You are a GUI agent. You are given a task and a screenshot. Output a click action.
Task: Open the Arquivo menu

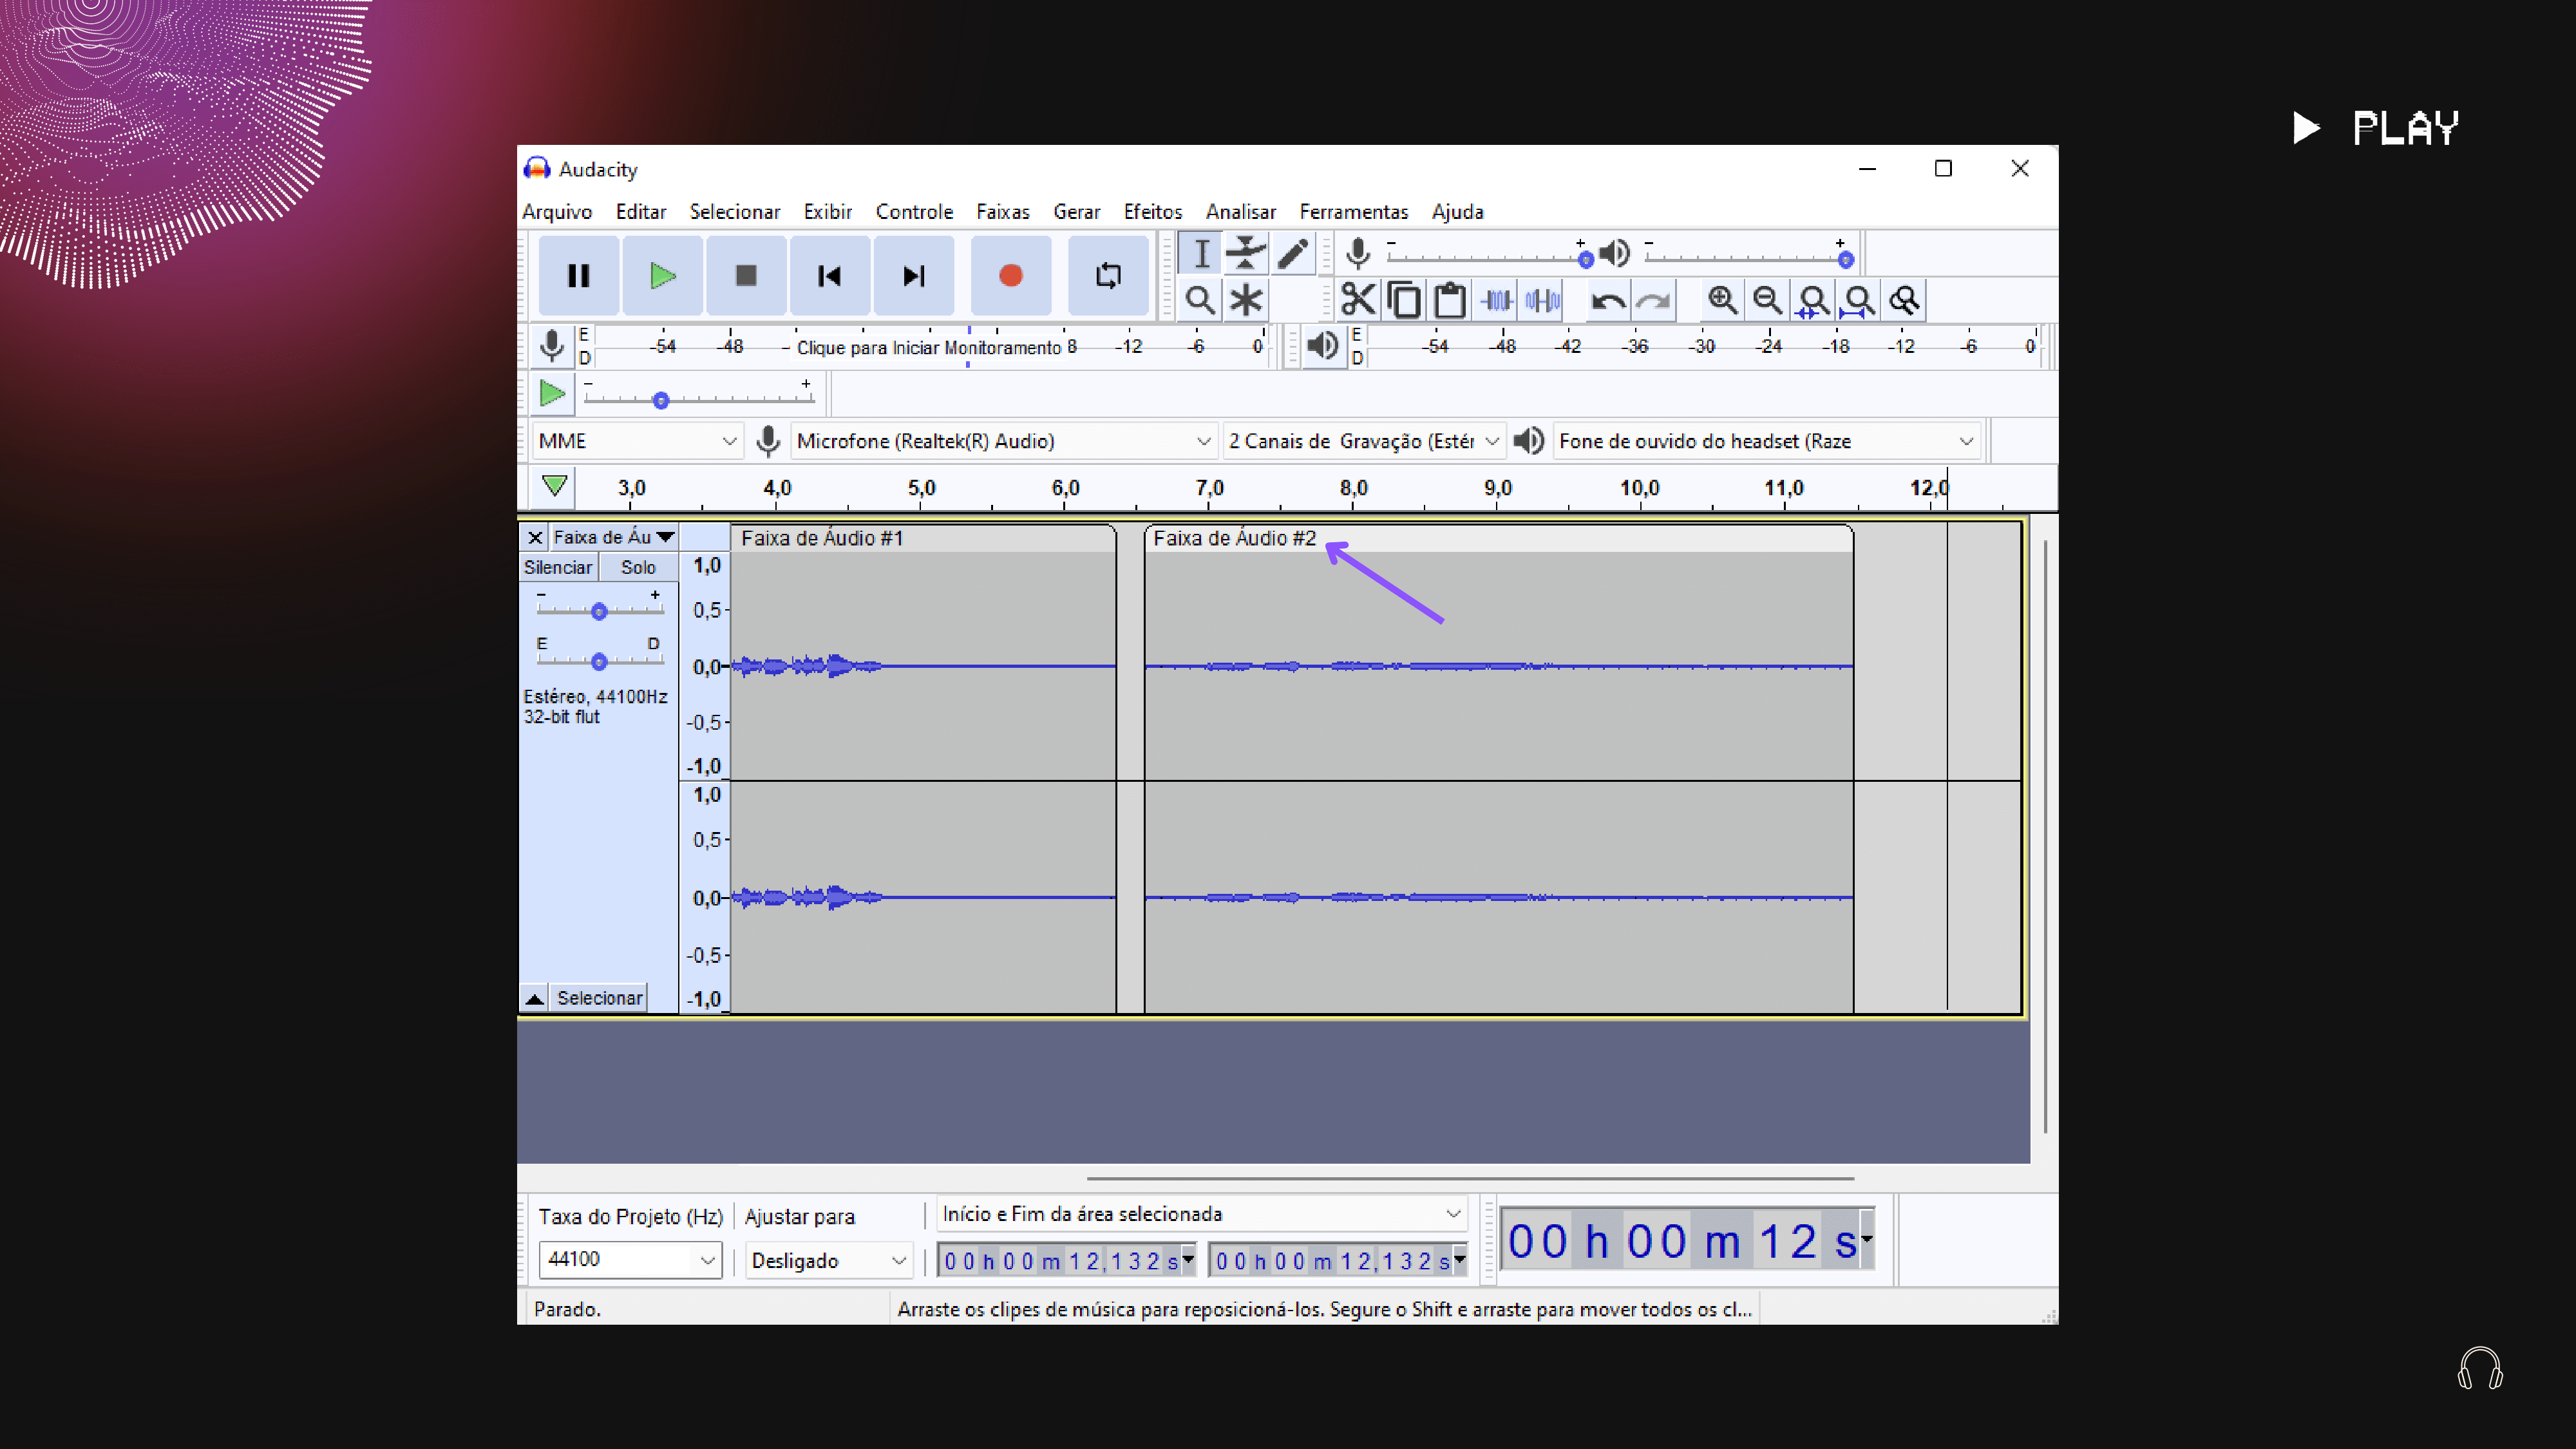557,212
